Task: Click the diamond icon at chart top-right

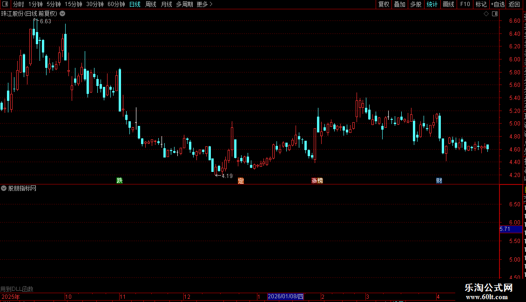Action: click(x=486, y=14)
